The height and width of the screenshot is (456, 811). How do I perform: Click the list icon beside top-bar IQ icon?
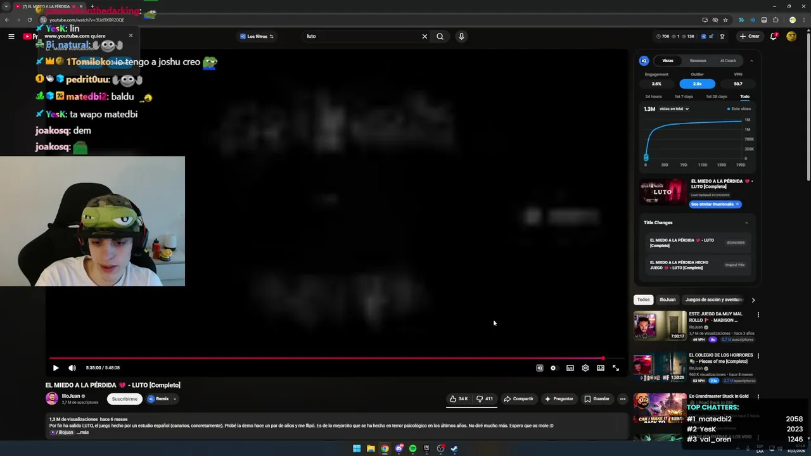(712, 36)
